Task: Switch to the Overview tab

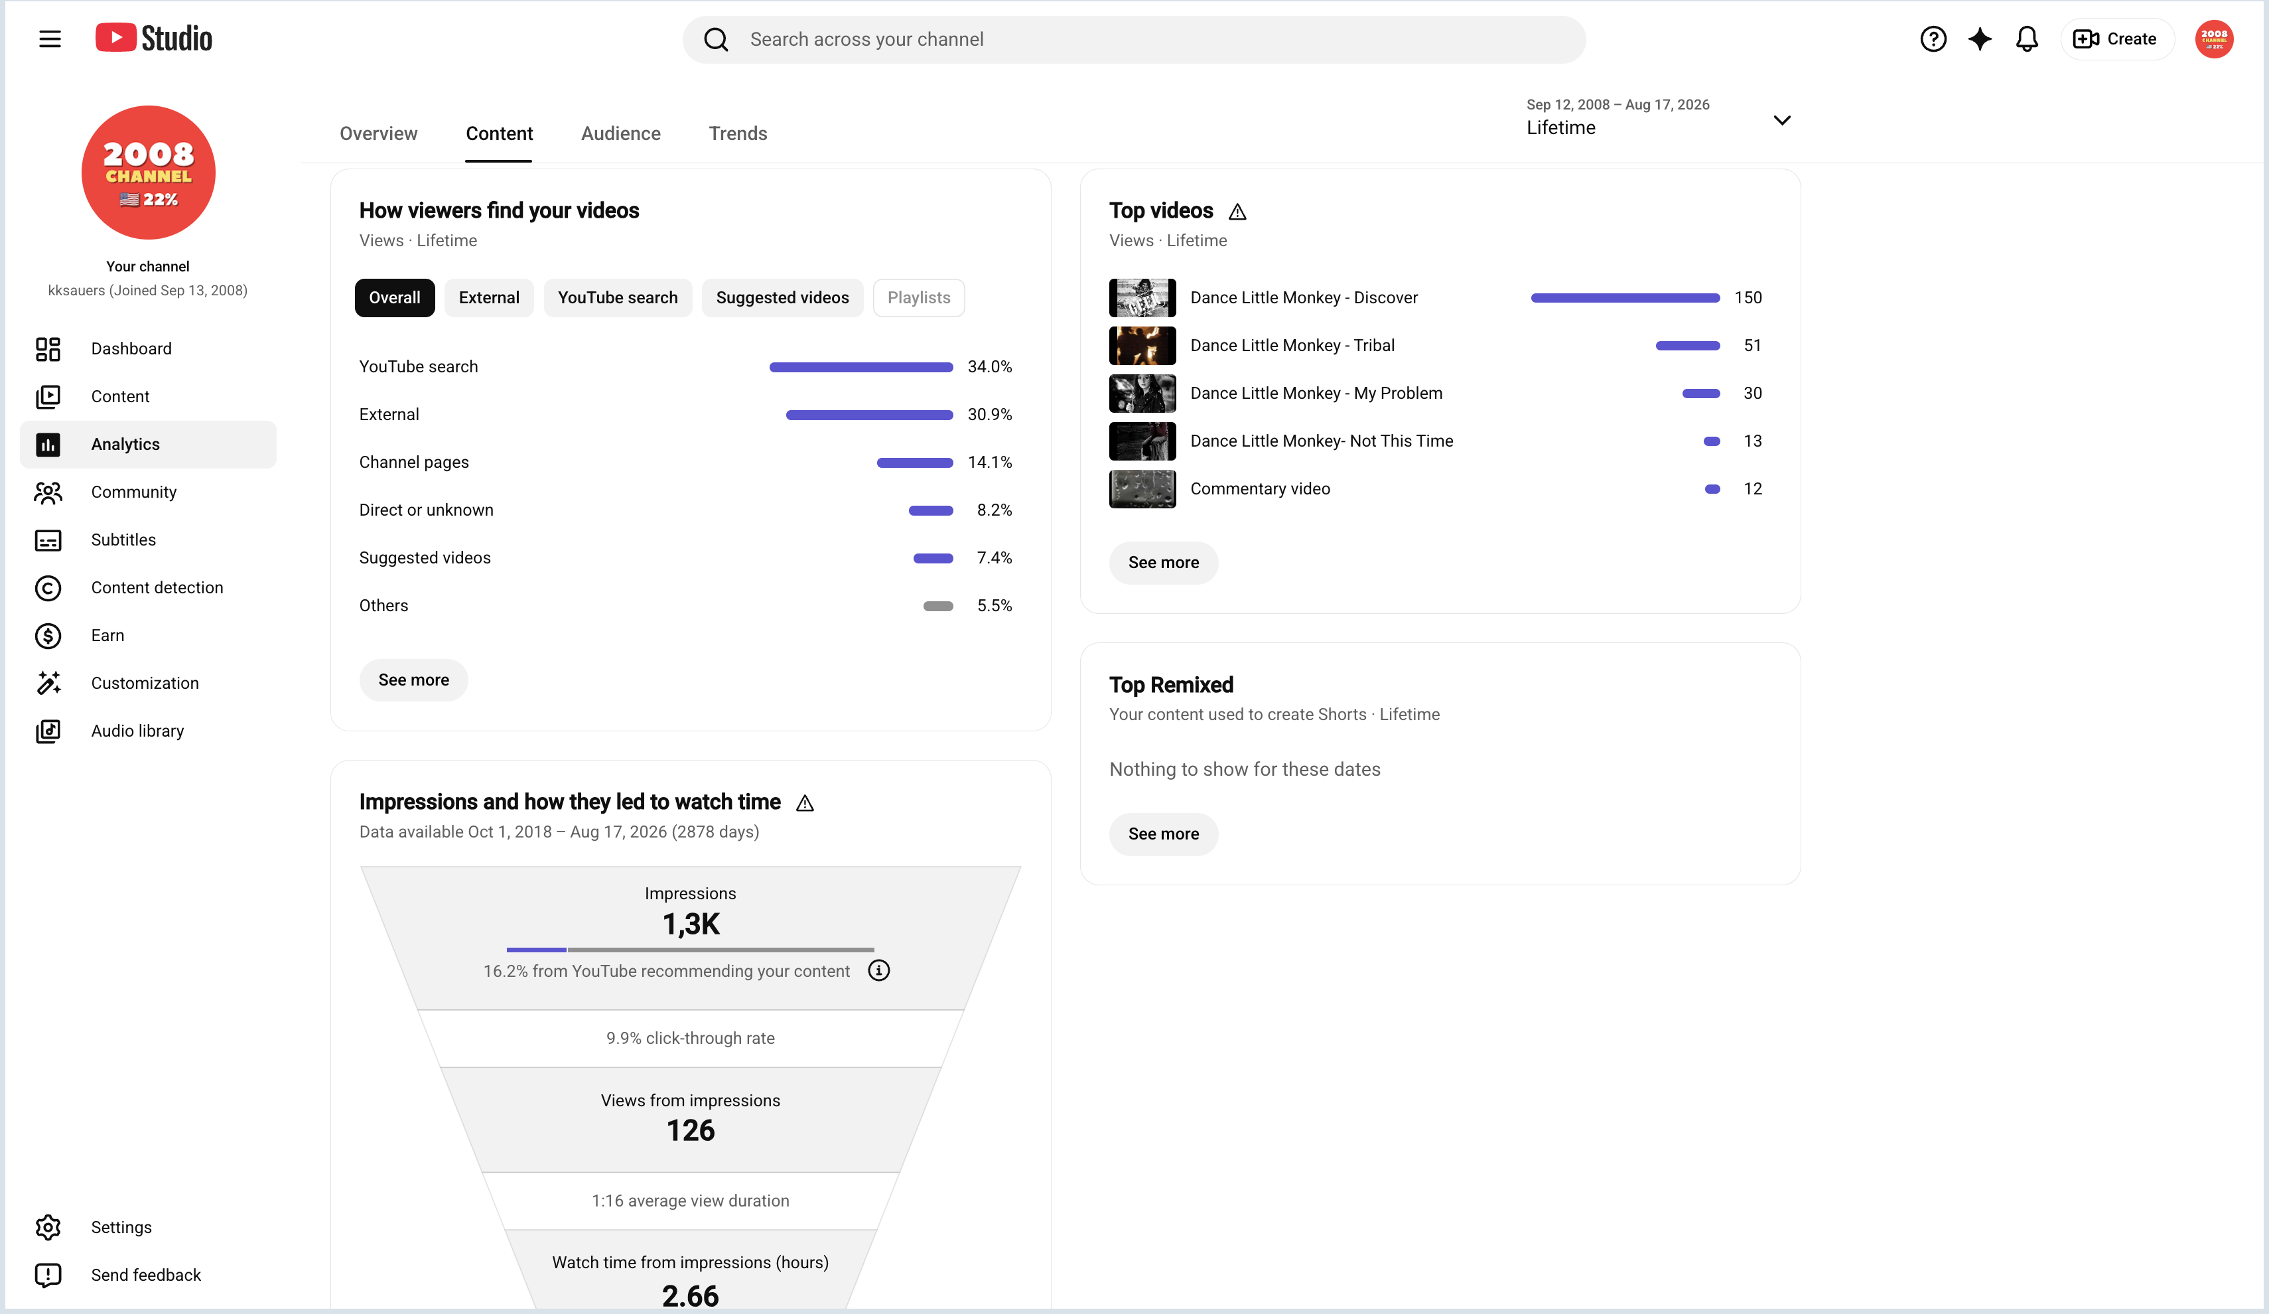Action: point(378,133)
